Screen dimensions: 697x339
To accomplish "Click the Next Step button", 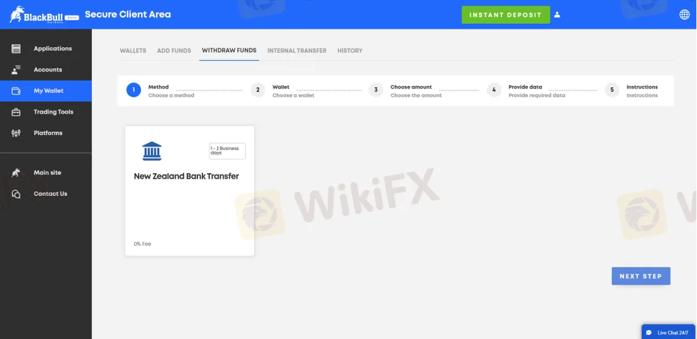I will pyautogui.click(x=640, y=276).
